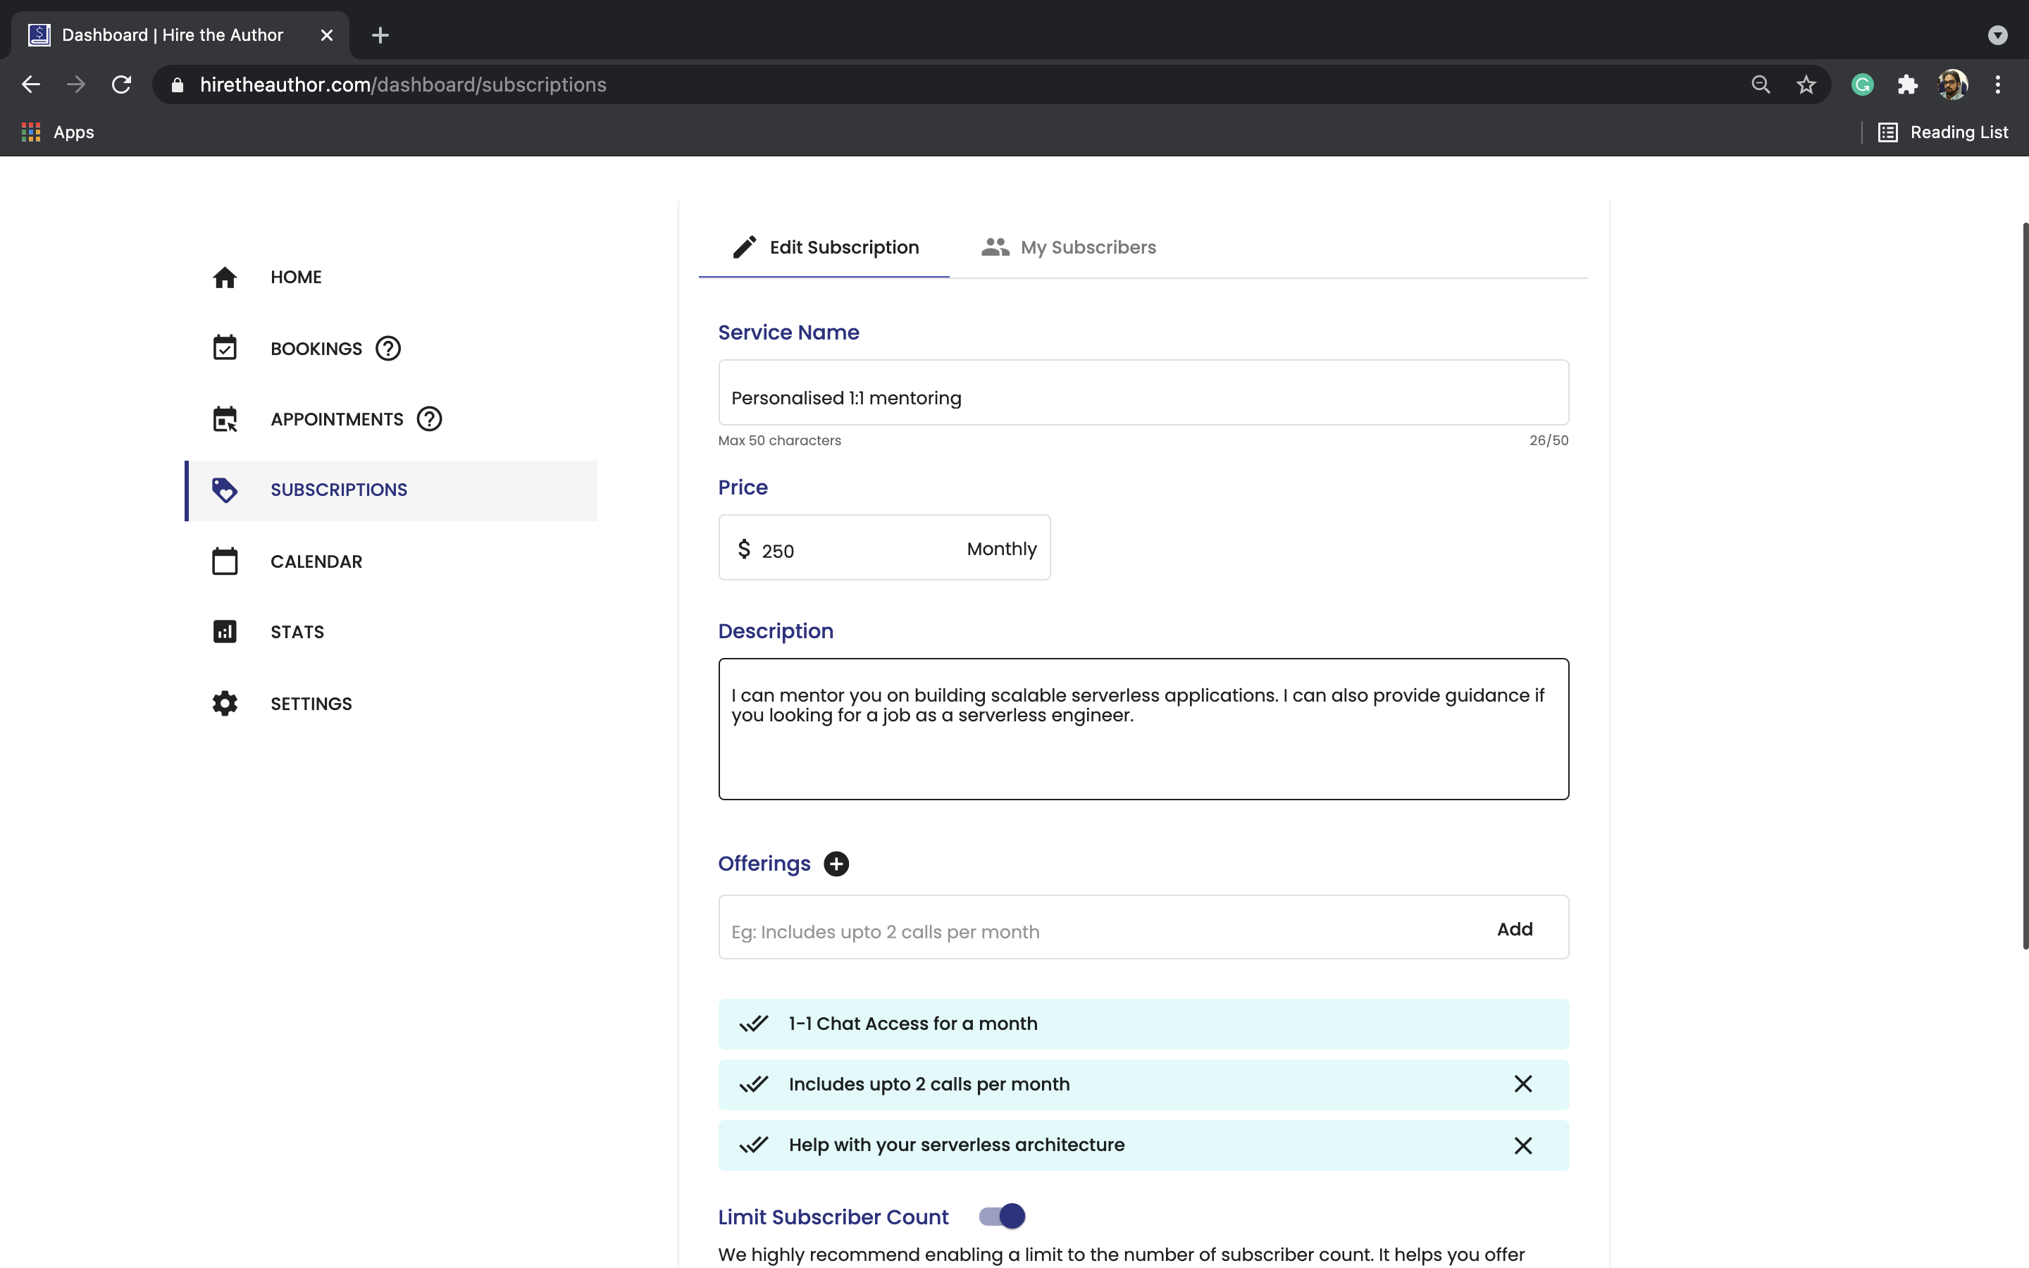The height and width of the screenshot is (1268, 2029).
Task: Open the Grammarly extension icon
Action: click(1862, 85)
